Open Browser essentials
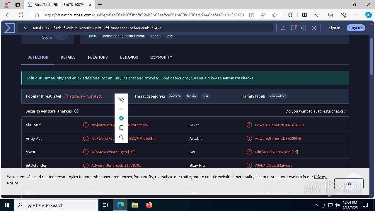This screenshot has width=375, height=211. click(x=343, y=15)
